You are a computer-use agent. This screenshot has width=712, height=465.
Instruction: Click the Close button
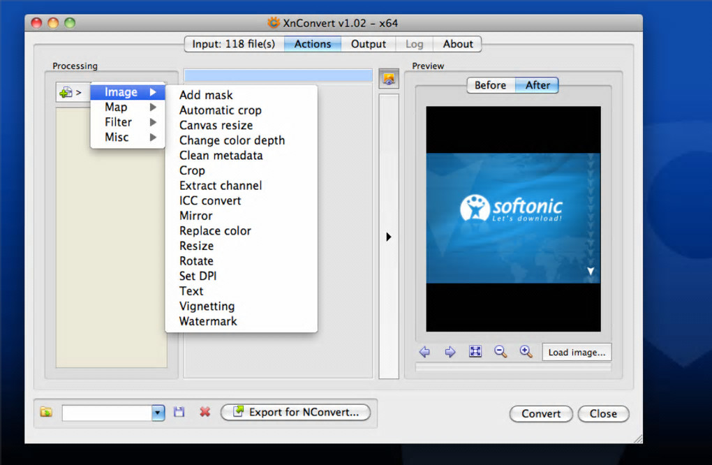coord(603,414)
